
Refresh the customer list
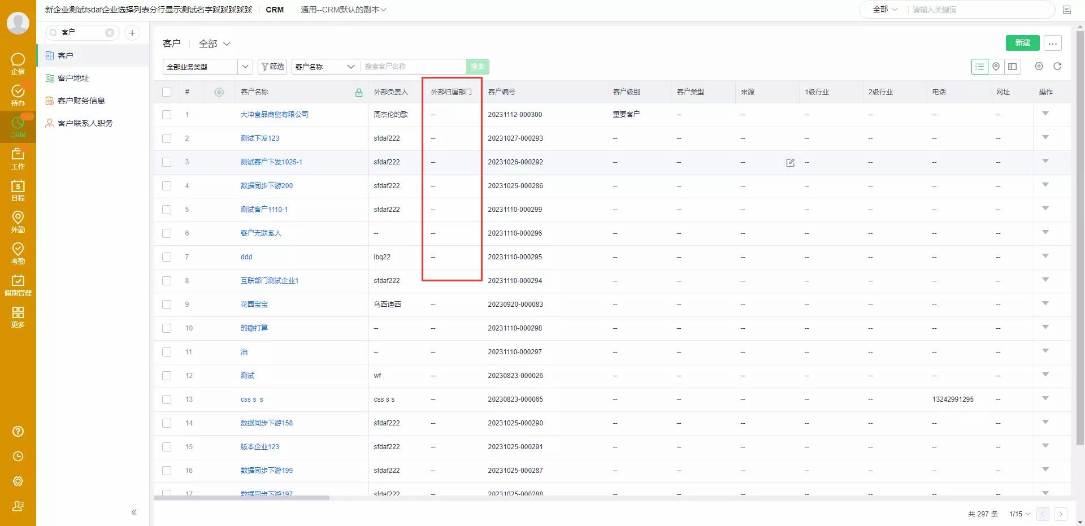pos(1057,67)
